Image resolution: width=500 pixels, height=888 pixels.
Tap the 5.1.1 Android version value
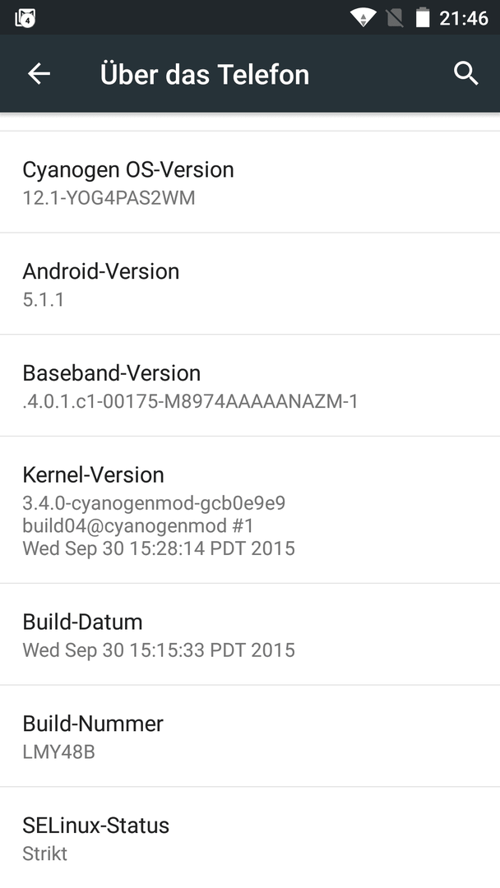click(x=44, y=299)
